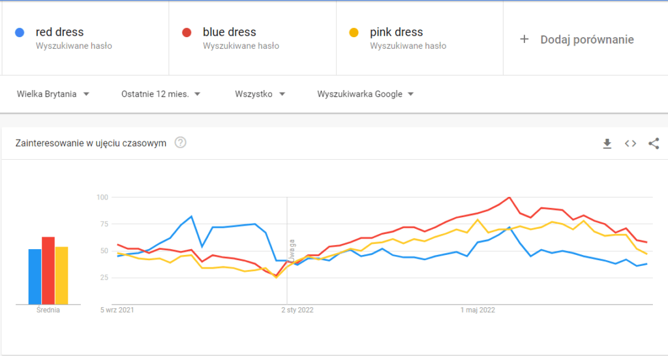The width and height of the screenshot is (668, 356).
Task: Click the yellow average bar
Action: tap(61, 276)
